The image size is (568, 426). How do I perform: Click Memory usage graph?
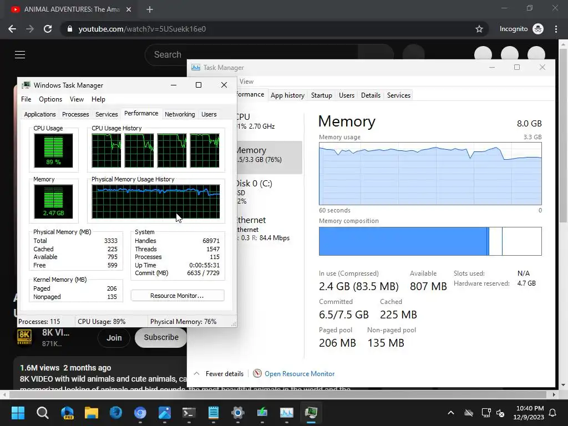coord(430,174)
